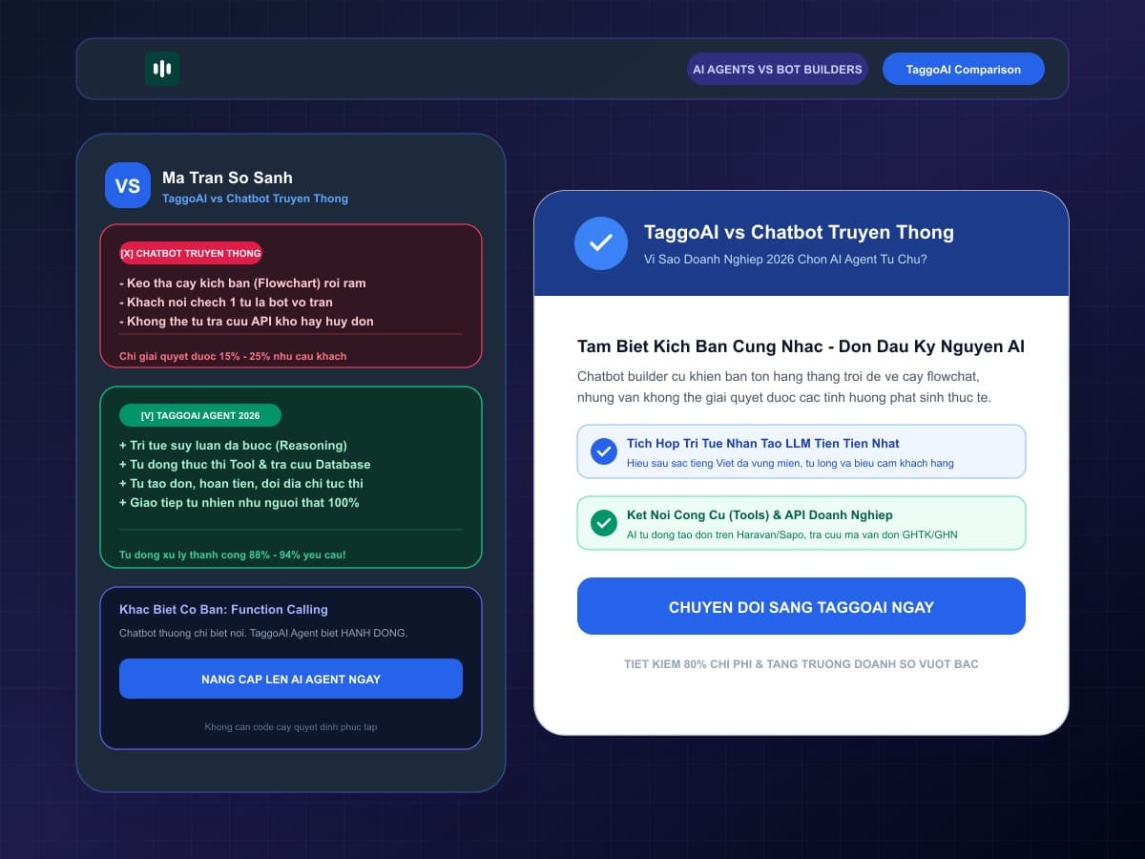Click paragraph Chatbot builder cu khien ban
Screen dimensions: 1145x859
click(x=784, y=387)
